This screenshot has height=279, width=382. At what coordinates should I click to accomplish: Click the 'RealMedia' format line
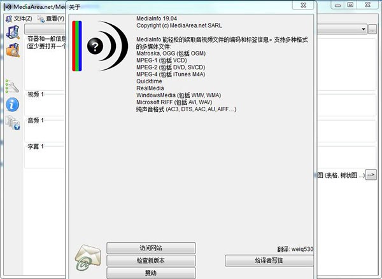pyautogui.click(x=150, y=88)
